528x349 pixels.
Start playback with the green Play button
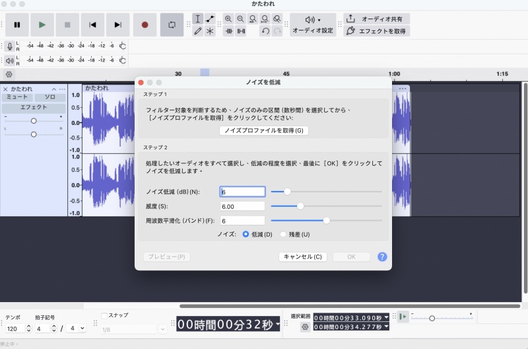coord(42,24)
